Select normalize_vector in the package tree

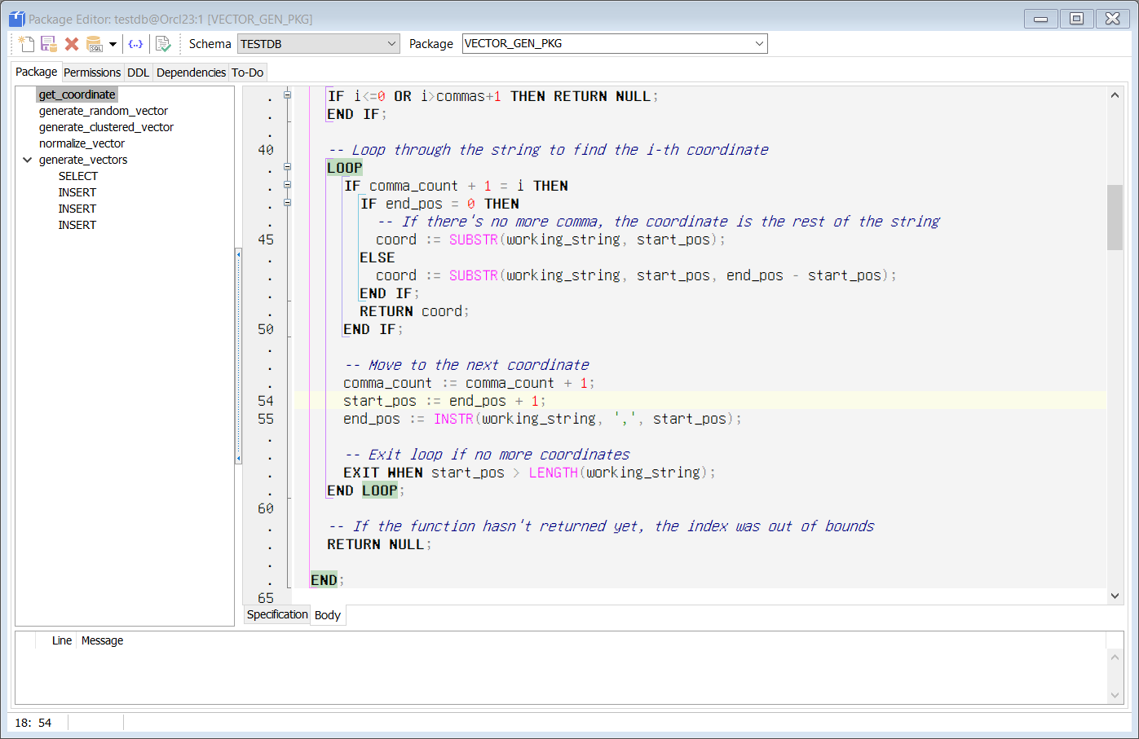[82, 143]
